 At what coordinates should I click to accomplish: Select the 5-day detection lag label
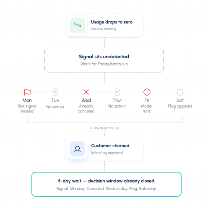click(105, 128)
